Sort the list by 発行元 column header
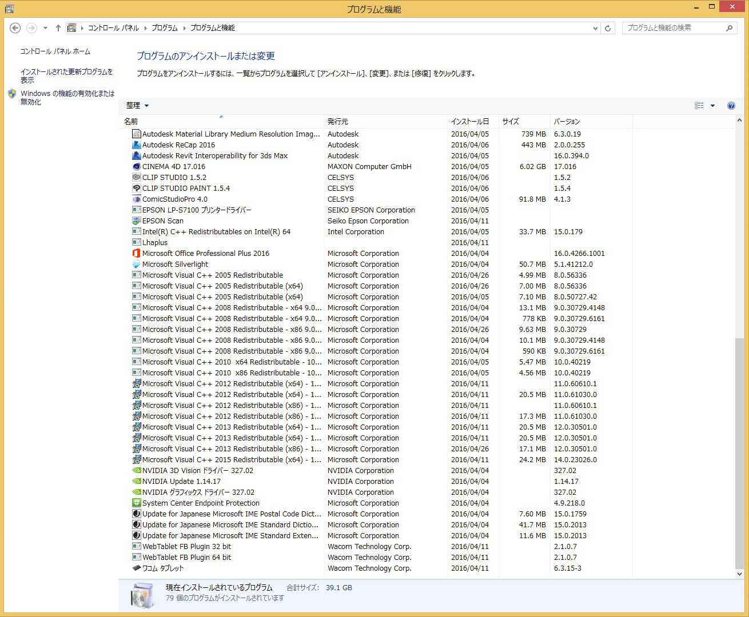Viewport: 749px width, 617px height. tap(338, 122)
